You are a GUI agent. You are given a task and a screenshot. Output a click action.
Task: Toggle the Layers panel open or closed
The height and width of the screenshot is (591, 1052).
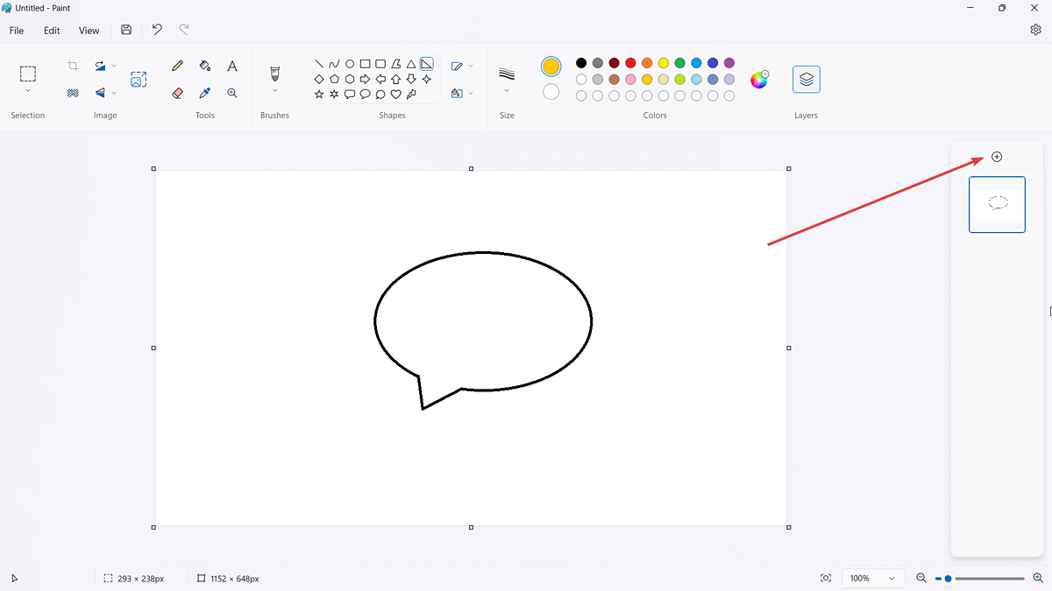coord(806,79)
